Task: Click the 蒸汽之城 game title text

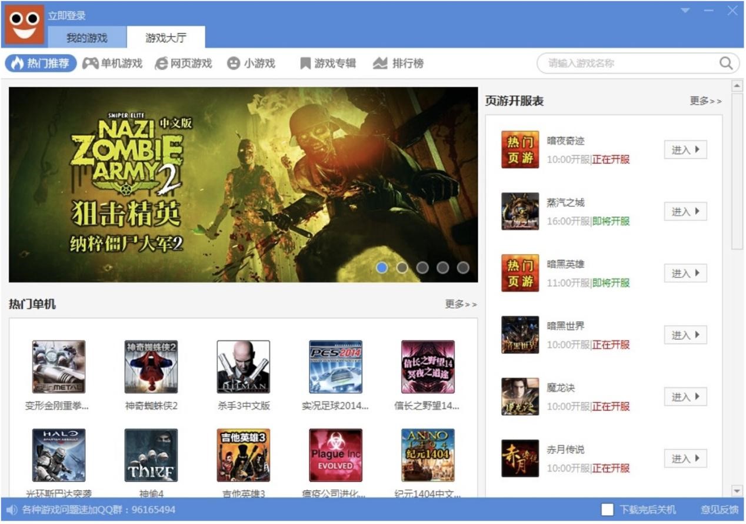Action: click(x=565, y=202)
